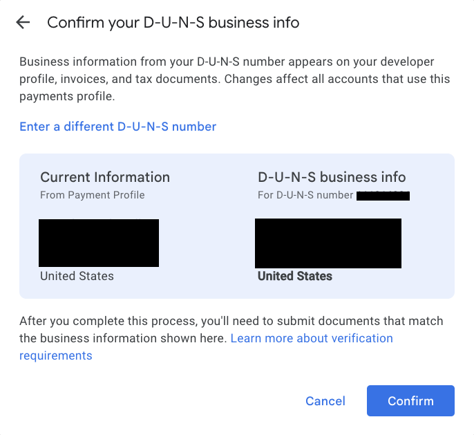
Task: Click 'United States' under Current Information
Action: tap(77, 276)
